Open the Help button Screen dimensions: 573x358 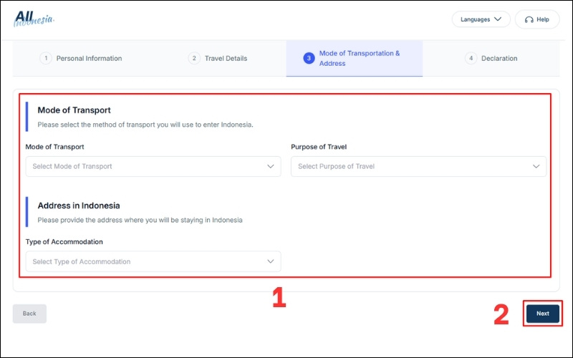click(537, 19)
